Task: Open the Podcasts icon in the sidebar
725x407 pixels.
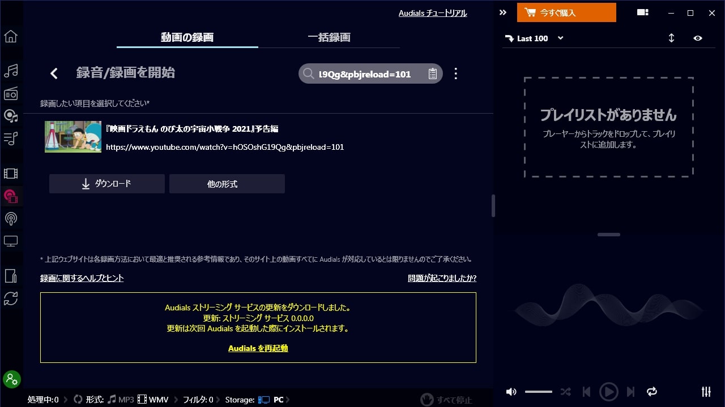Action: pos(11,219)
